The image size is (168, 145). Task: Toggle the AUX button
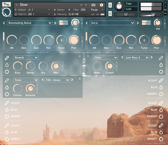point(165,10)
